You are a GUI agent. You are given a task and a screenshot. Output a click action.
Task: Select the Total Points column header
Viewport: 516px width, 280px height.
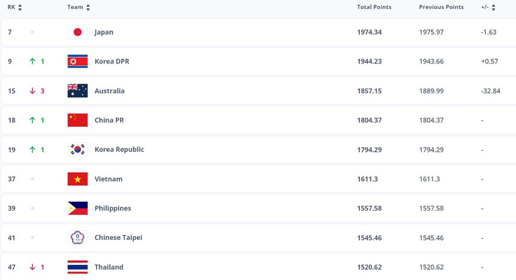coord(374,7)
